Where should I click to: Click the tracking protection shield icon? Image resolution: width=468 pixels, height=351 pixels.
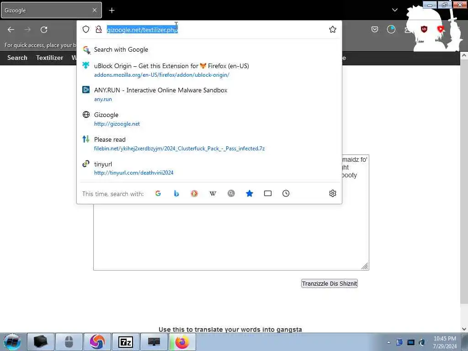(x=86, y=29)
